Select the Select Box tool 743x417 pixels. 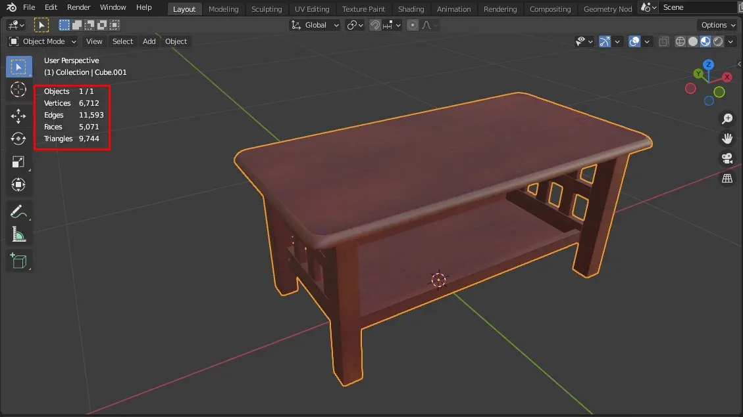[18, 67]
